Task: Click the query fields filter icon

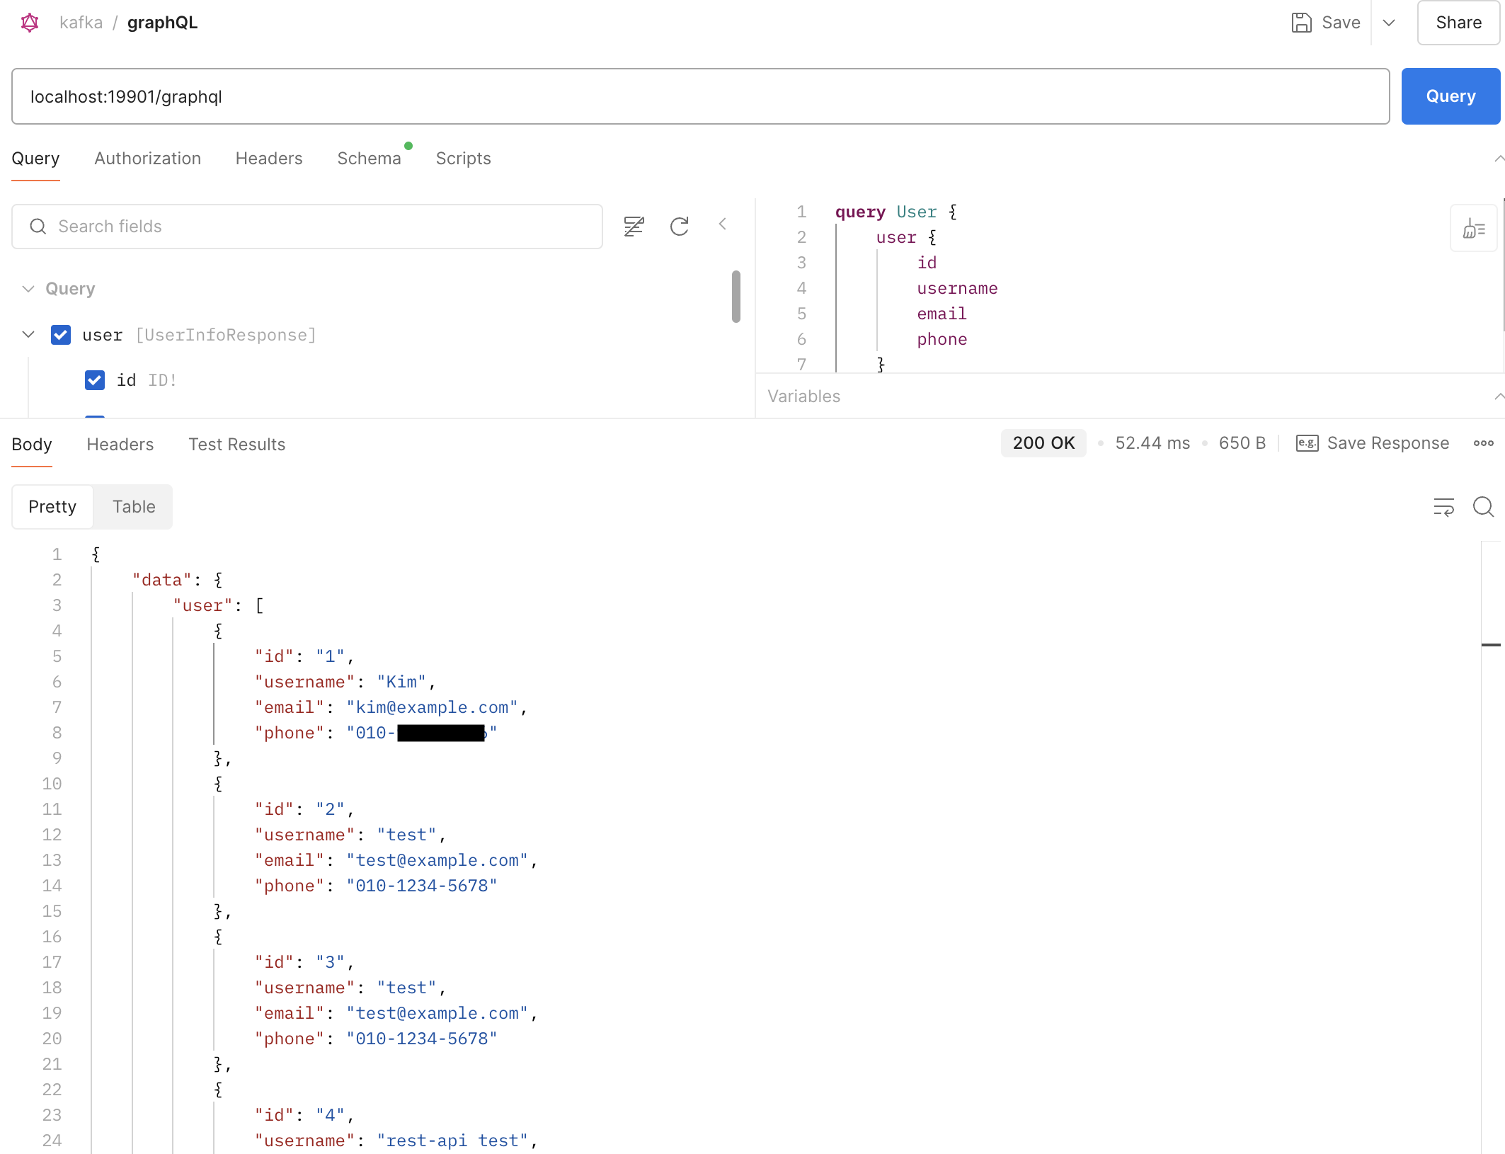Action: [634, 227]
